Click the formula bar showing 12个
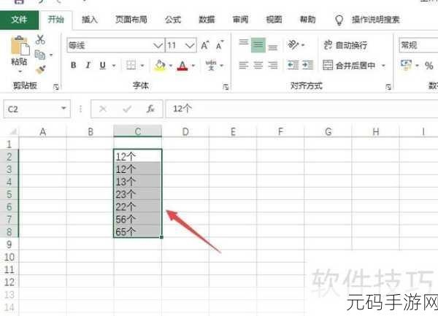 (x=301, y=109)
